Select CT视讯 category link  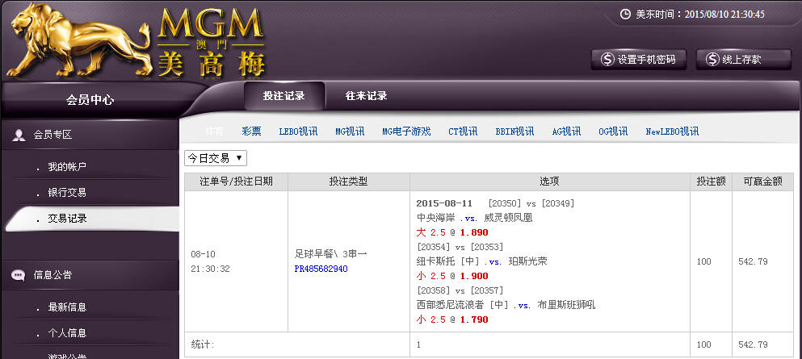tap(463, 131)
